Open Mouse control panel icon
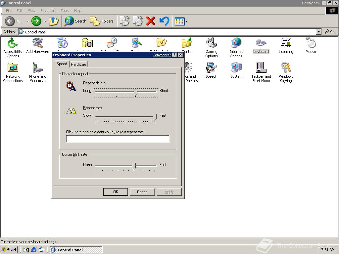This screenshot has height=254, width=339. point(311,46)
